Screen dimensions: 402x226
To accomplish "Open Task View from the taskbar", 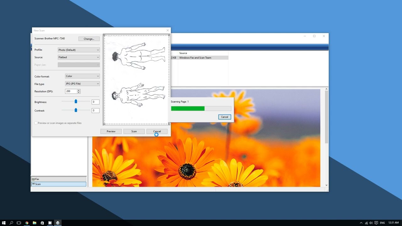I will [19, 223].
